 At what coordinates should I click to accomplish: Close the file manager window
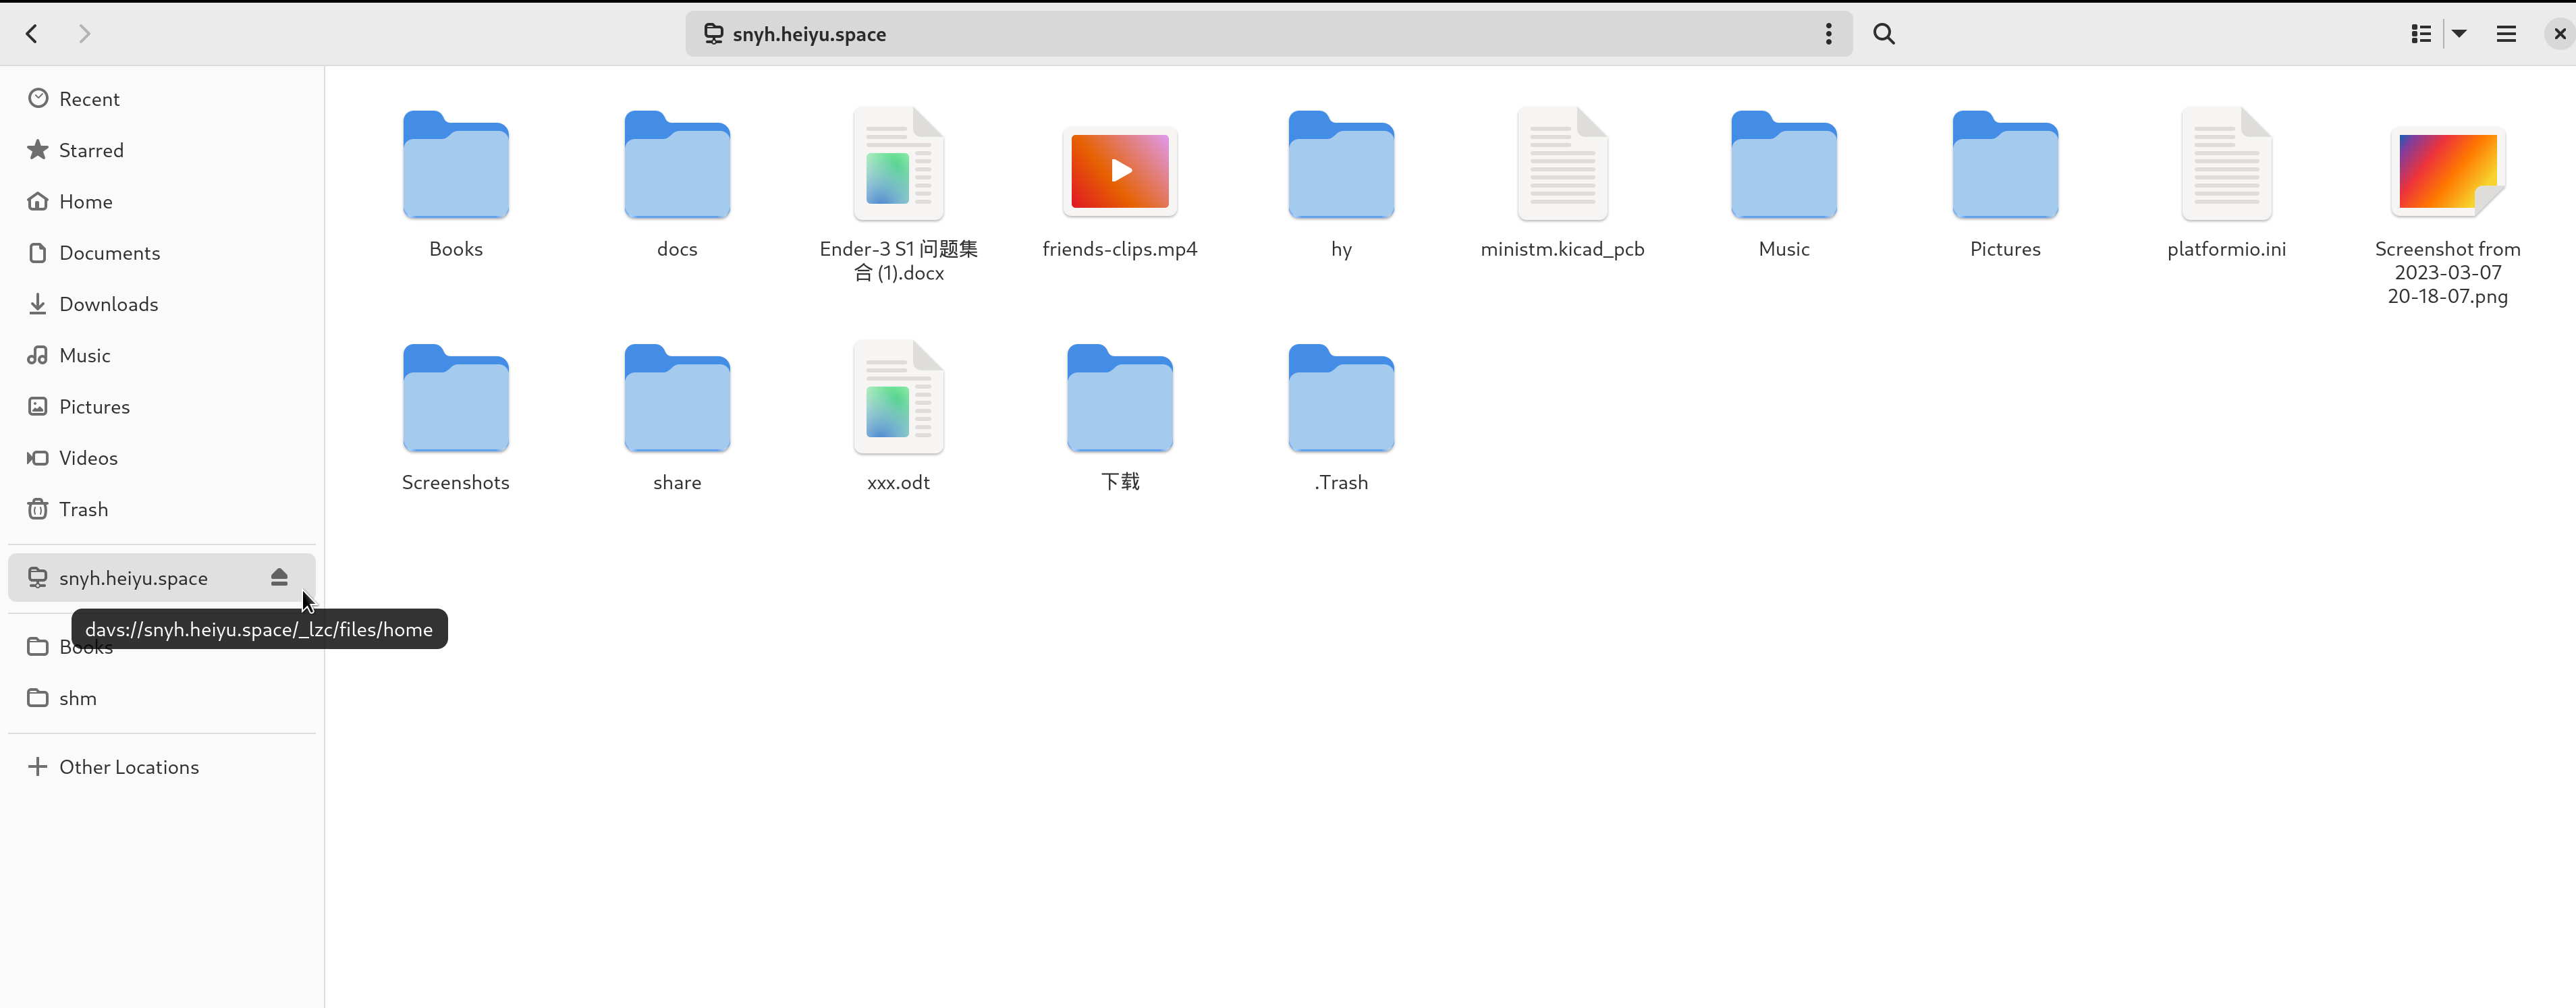click(x=2559, y=34)
